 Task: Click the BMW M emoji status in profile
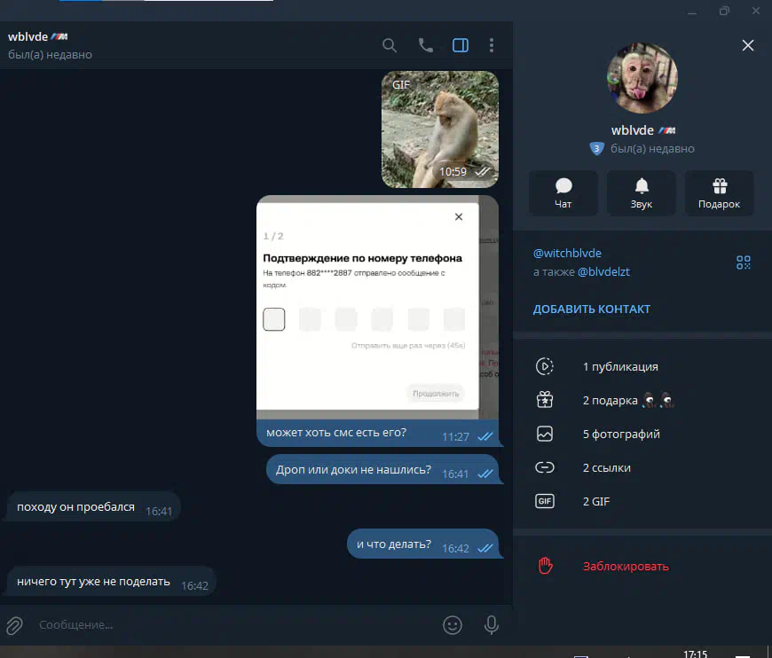coord(667,130)
